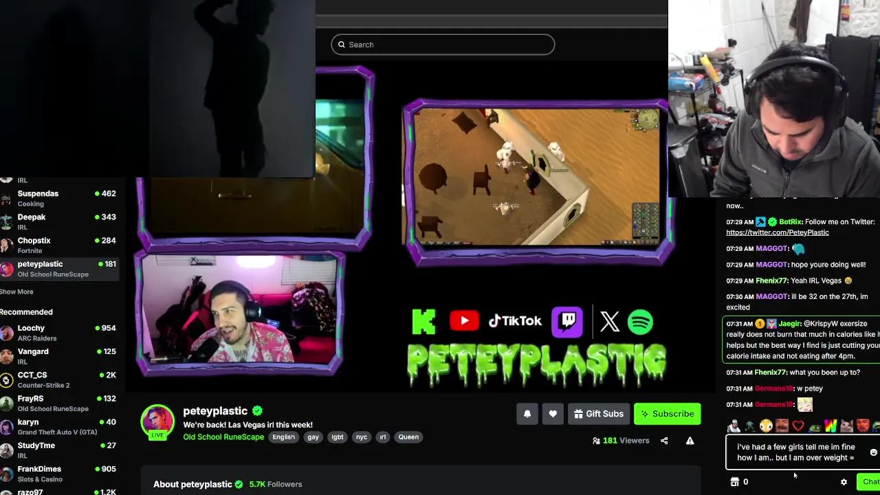Insert the red heart emote from quick bar
Image resolution: width=880 pixels, height=495 pixels.
(x=798, y=426)
